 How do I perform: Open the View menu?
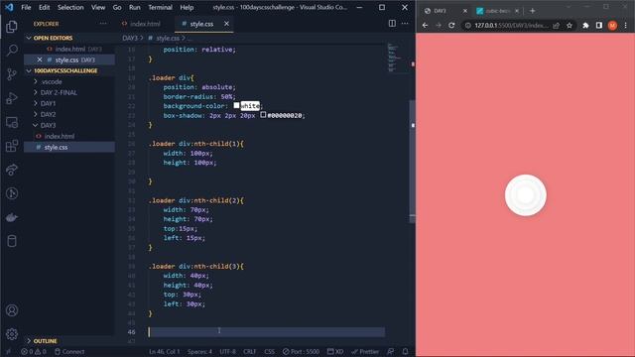pyautogui.click(x=98, y=7)
